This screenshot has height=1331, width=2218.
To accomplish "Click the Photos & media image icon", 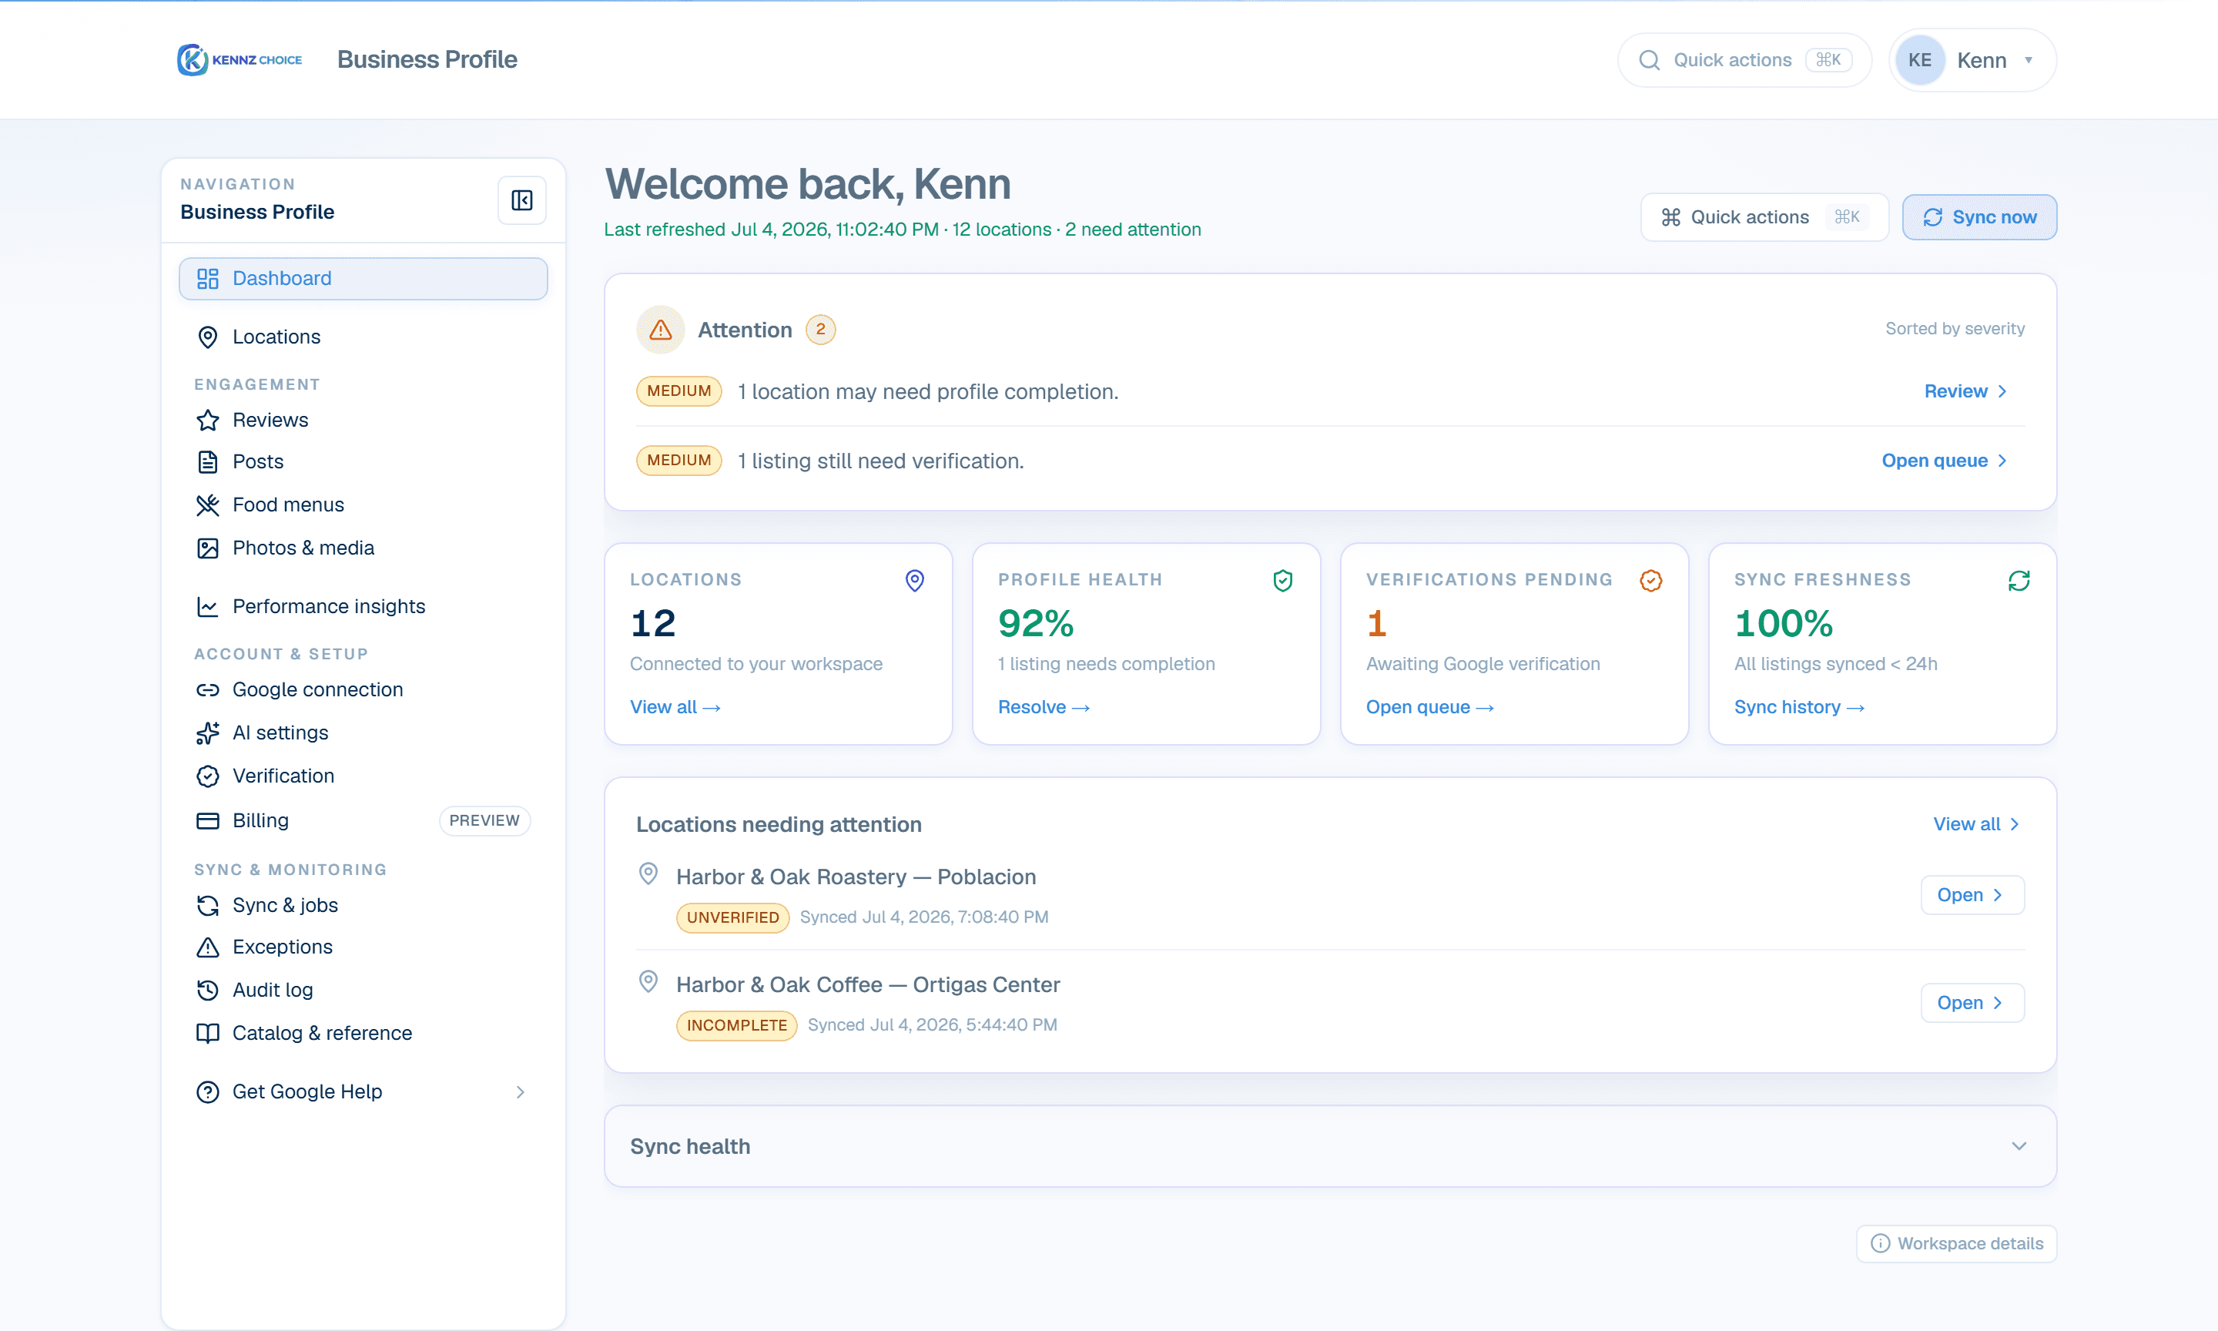I will [208, 548].
